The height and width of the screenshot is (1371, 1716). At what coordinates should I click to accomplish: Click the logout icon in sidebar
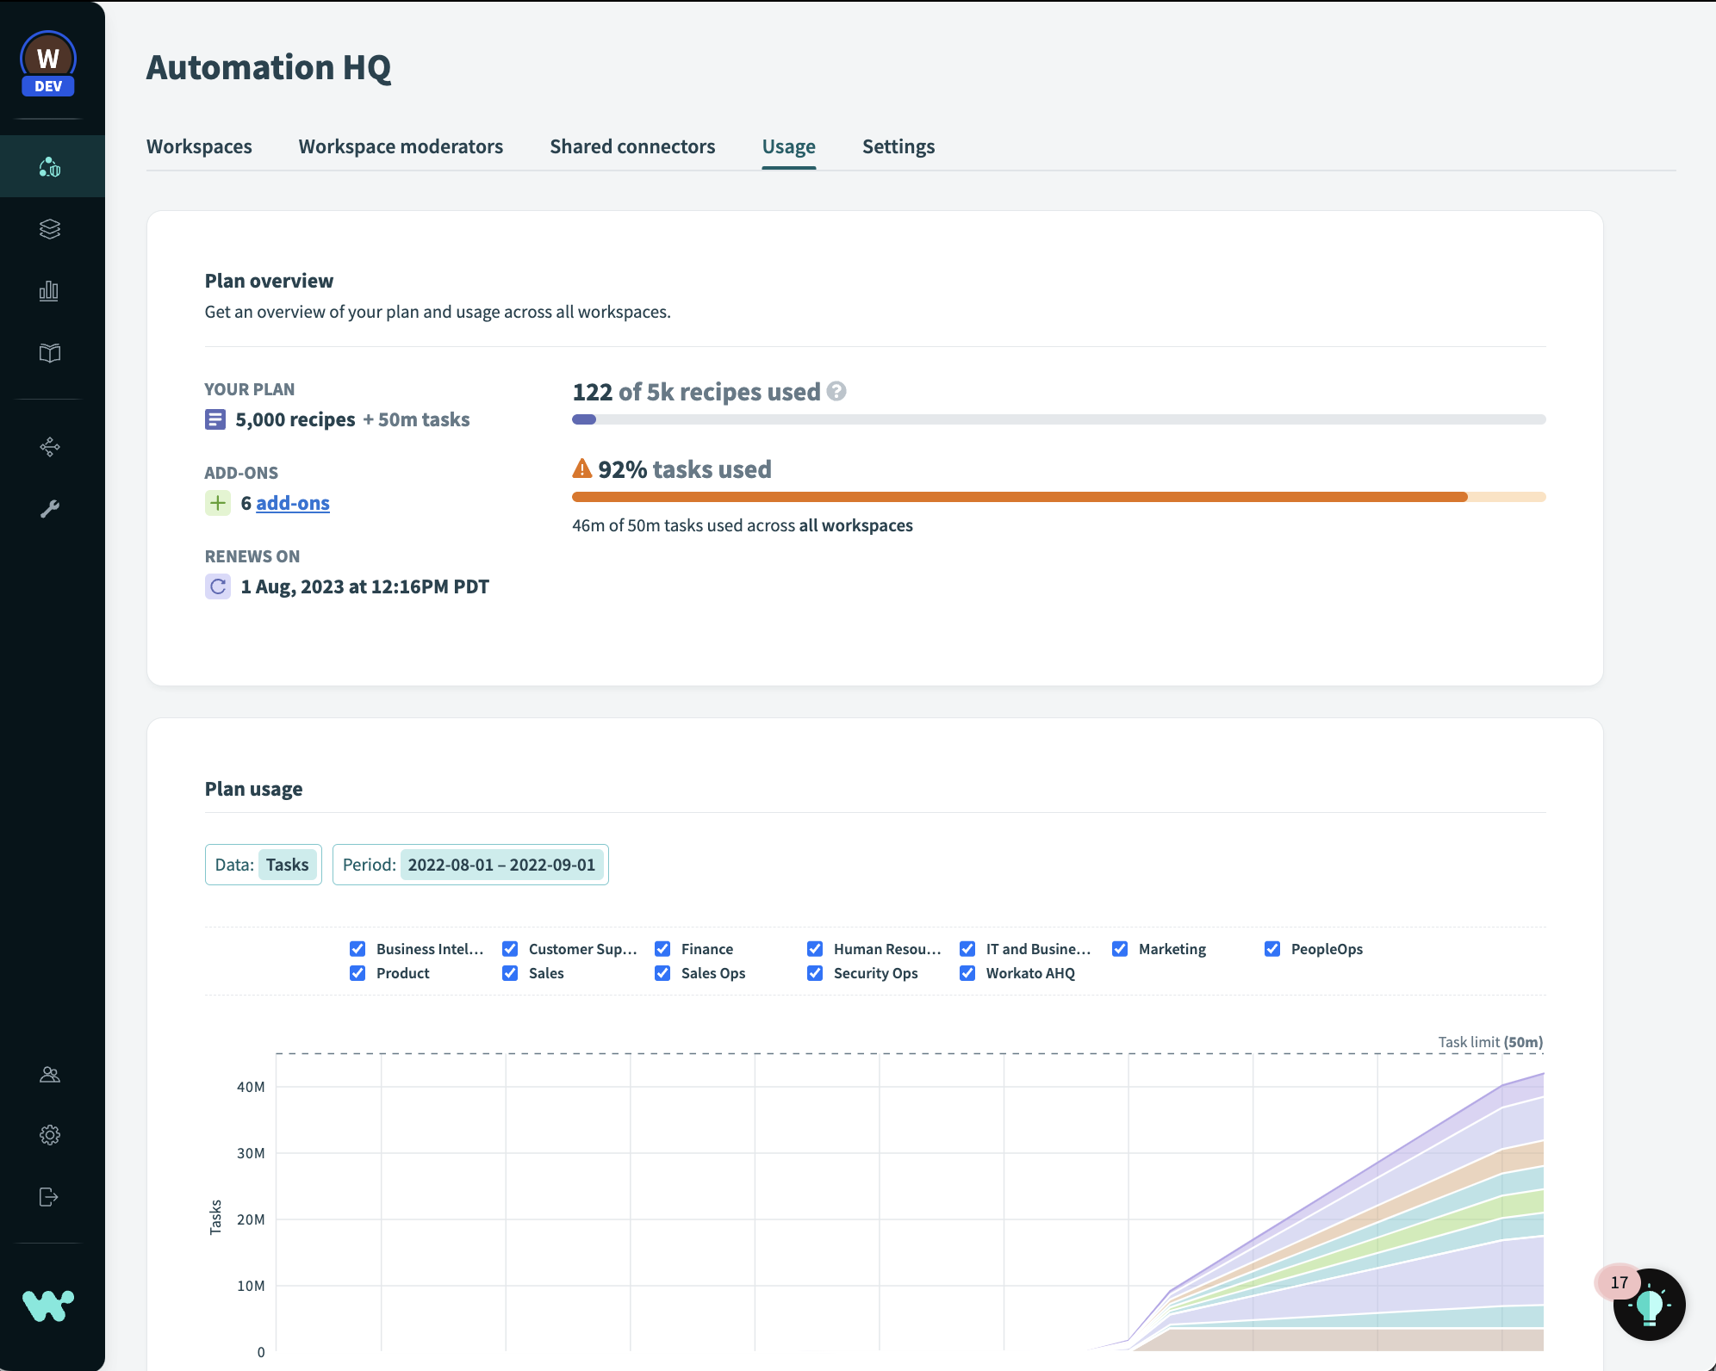click(x=50, y=1197)
